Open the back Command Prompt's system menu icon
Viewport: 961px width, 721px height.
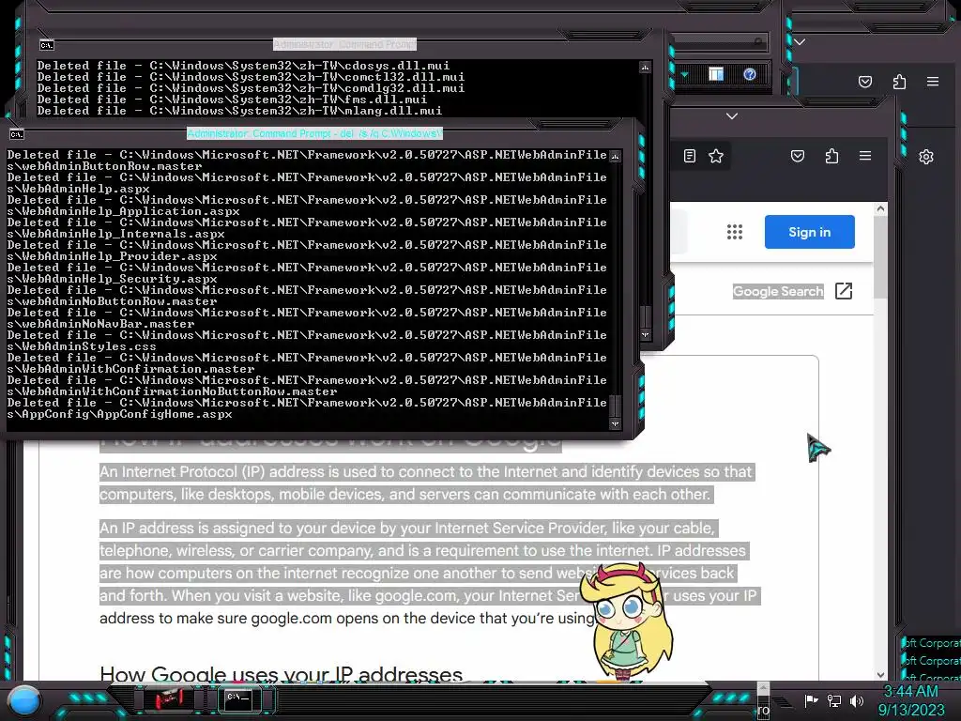(x=47, y=45)
